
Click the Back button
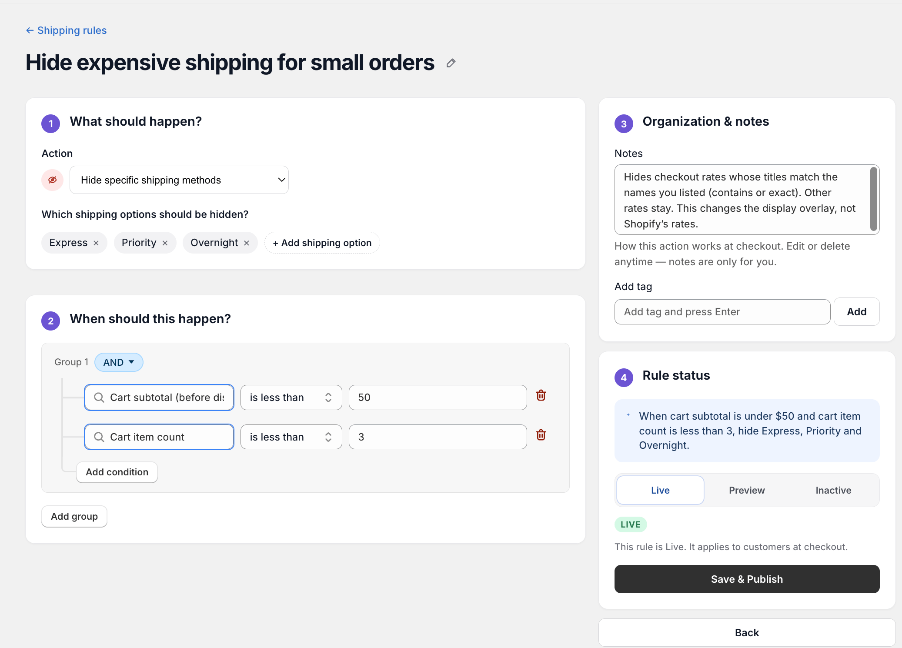(747, 633)
